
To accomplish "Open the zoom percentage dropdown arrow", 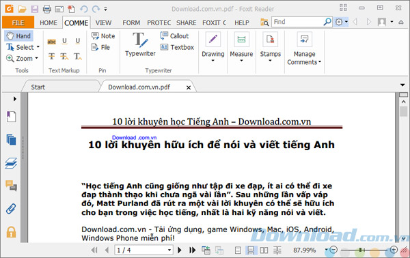I will click(326, 250).
